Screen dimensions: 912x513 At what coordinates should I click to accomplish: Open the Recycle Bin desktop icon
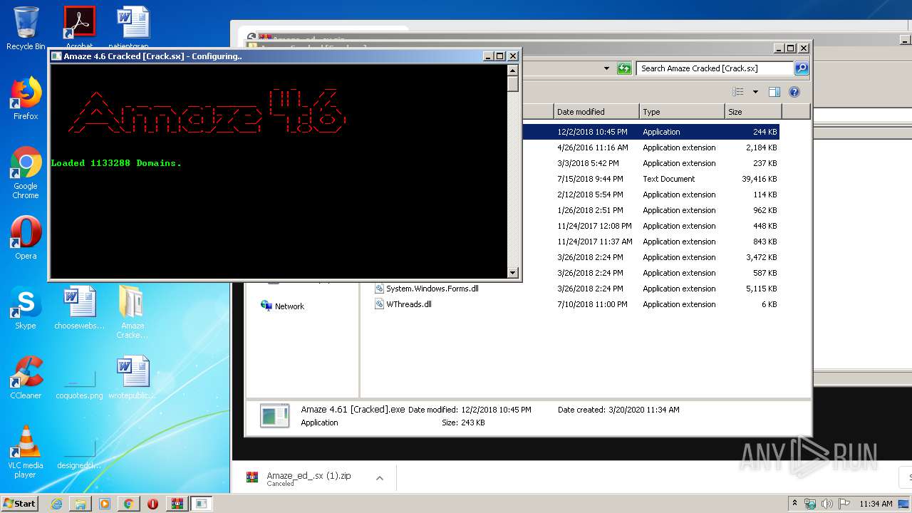click(x=26, y=28)
